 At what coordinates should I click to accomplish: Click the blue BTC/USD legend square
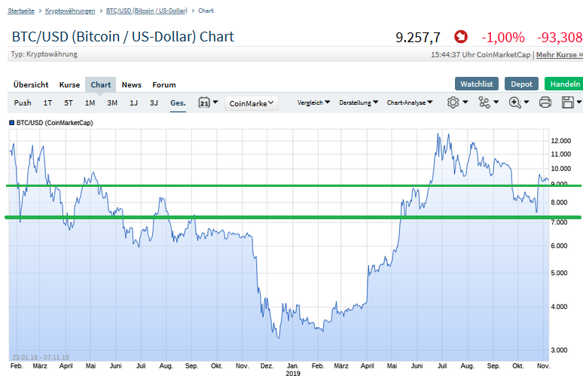point(12,122)
